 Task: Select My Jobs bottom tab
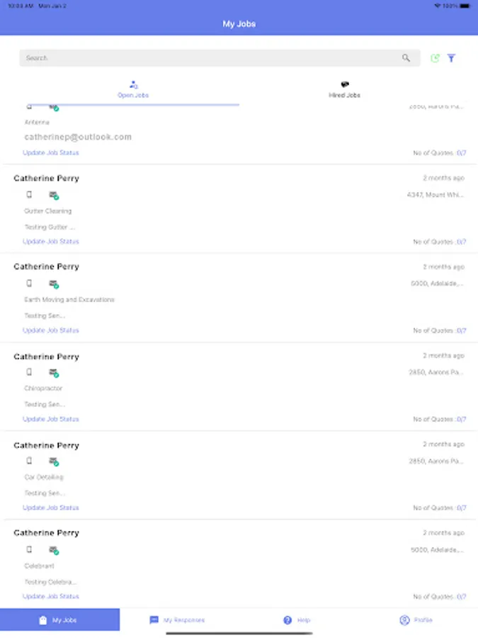(59, 620)
